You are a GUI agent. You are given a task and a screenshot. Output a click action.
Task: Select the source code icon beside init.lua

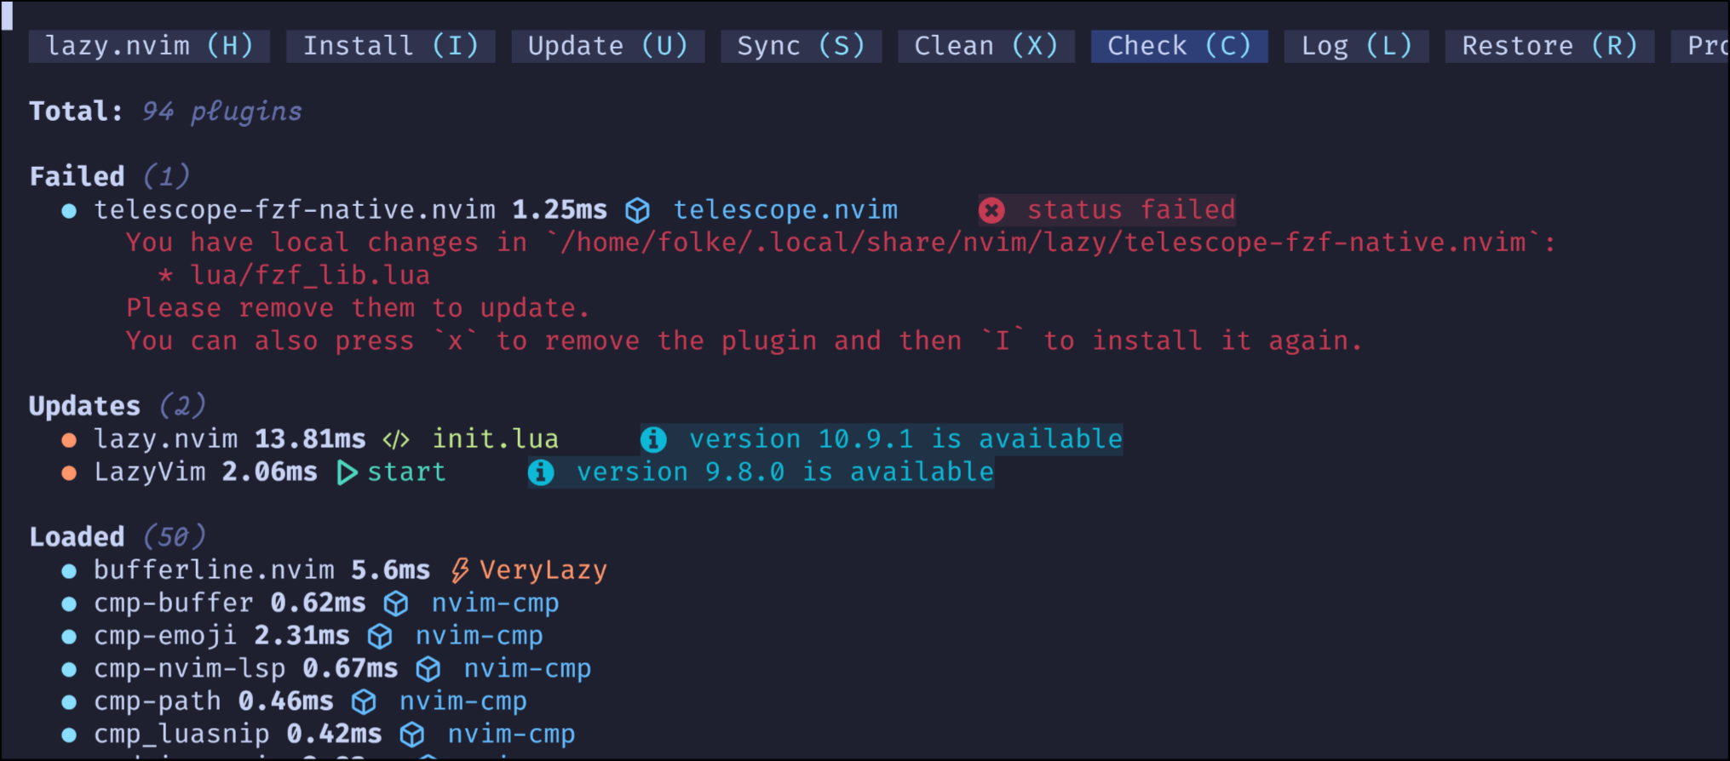click(x=396, y=438)
